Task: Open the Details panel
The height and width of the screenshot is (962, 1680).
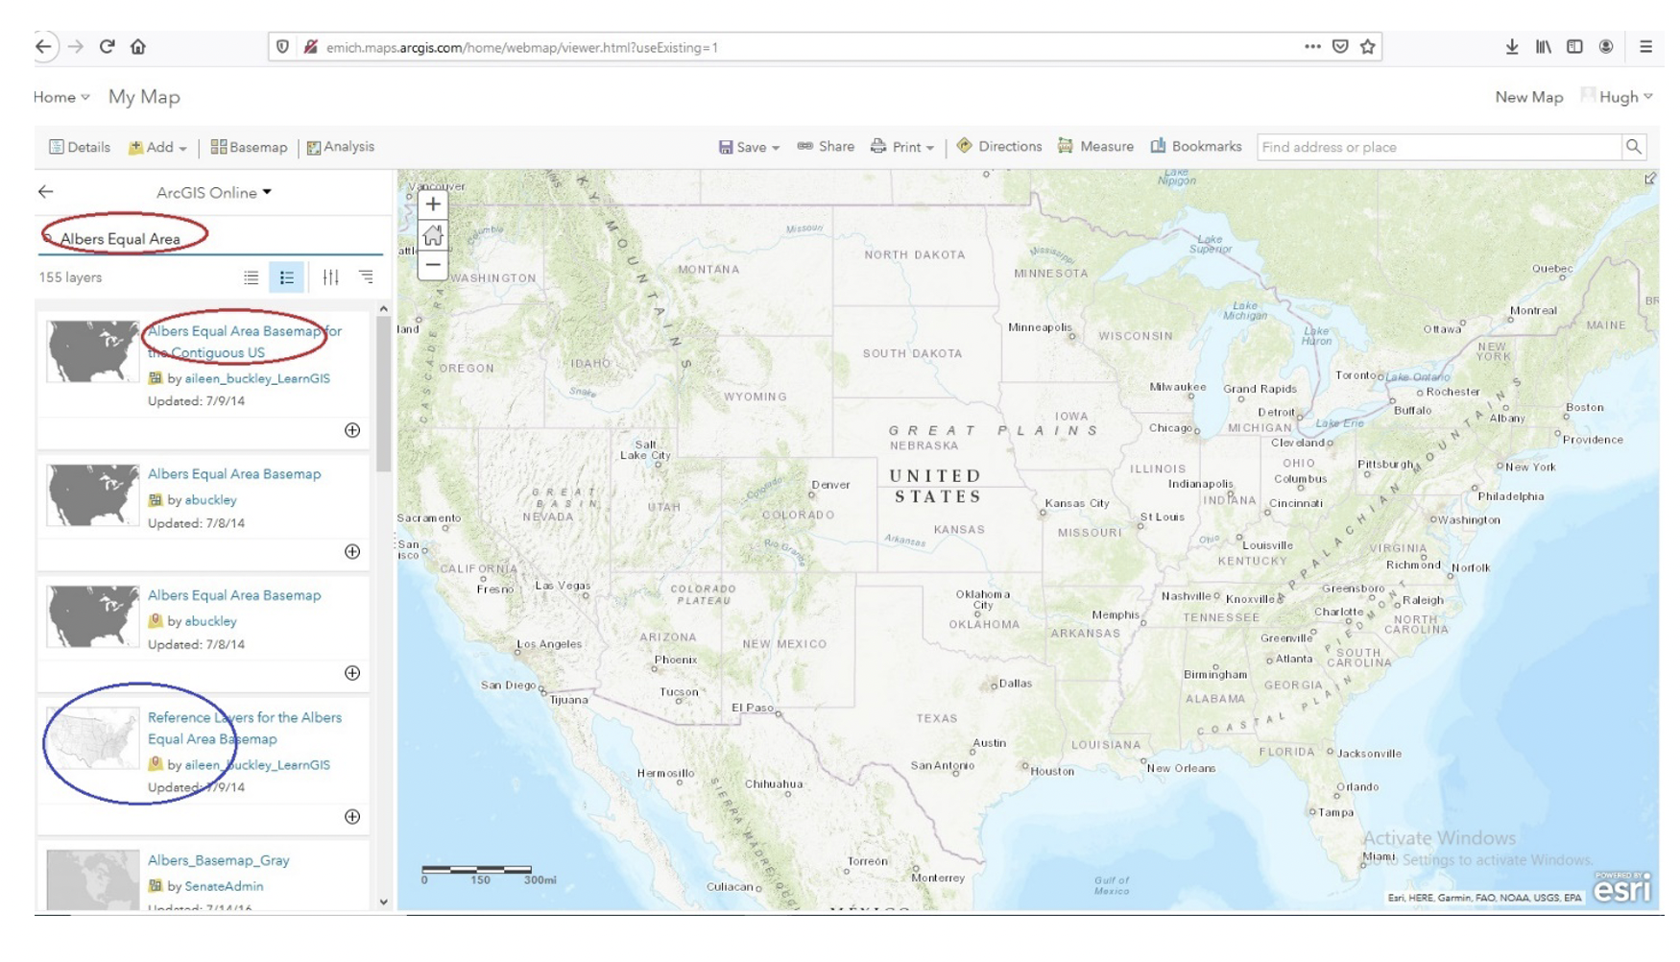Action: (x=80, y=147)
